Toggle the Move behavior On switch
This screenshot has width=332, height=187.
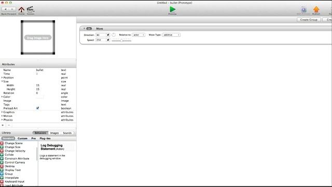[x=89, y=29]
